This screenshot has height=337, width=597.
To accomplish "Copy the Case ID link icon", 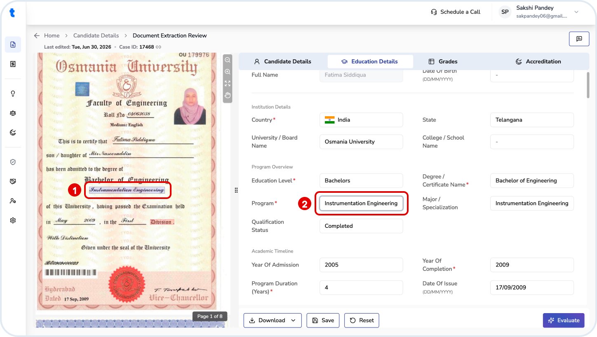I will point(158,47).
